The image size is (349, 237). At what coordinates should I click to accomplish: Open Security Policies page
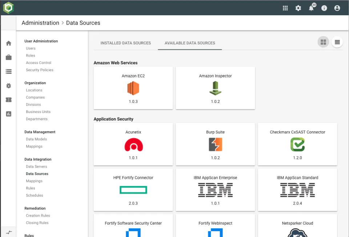coord(40,70)
